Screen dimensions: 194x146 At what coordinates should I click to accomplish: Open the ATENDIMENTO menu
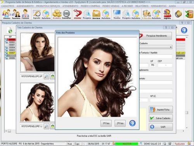click(x=70, y=6)
